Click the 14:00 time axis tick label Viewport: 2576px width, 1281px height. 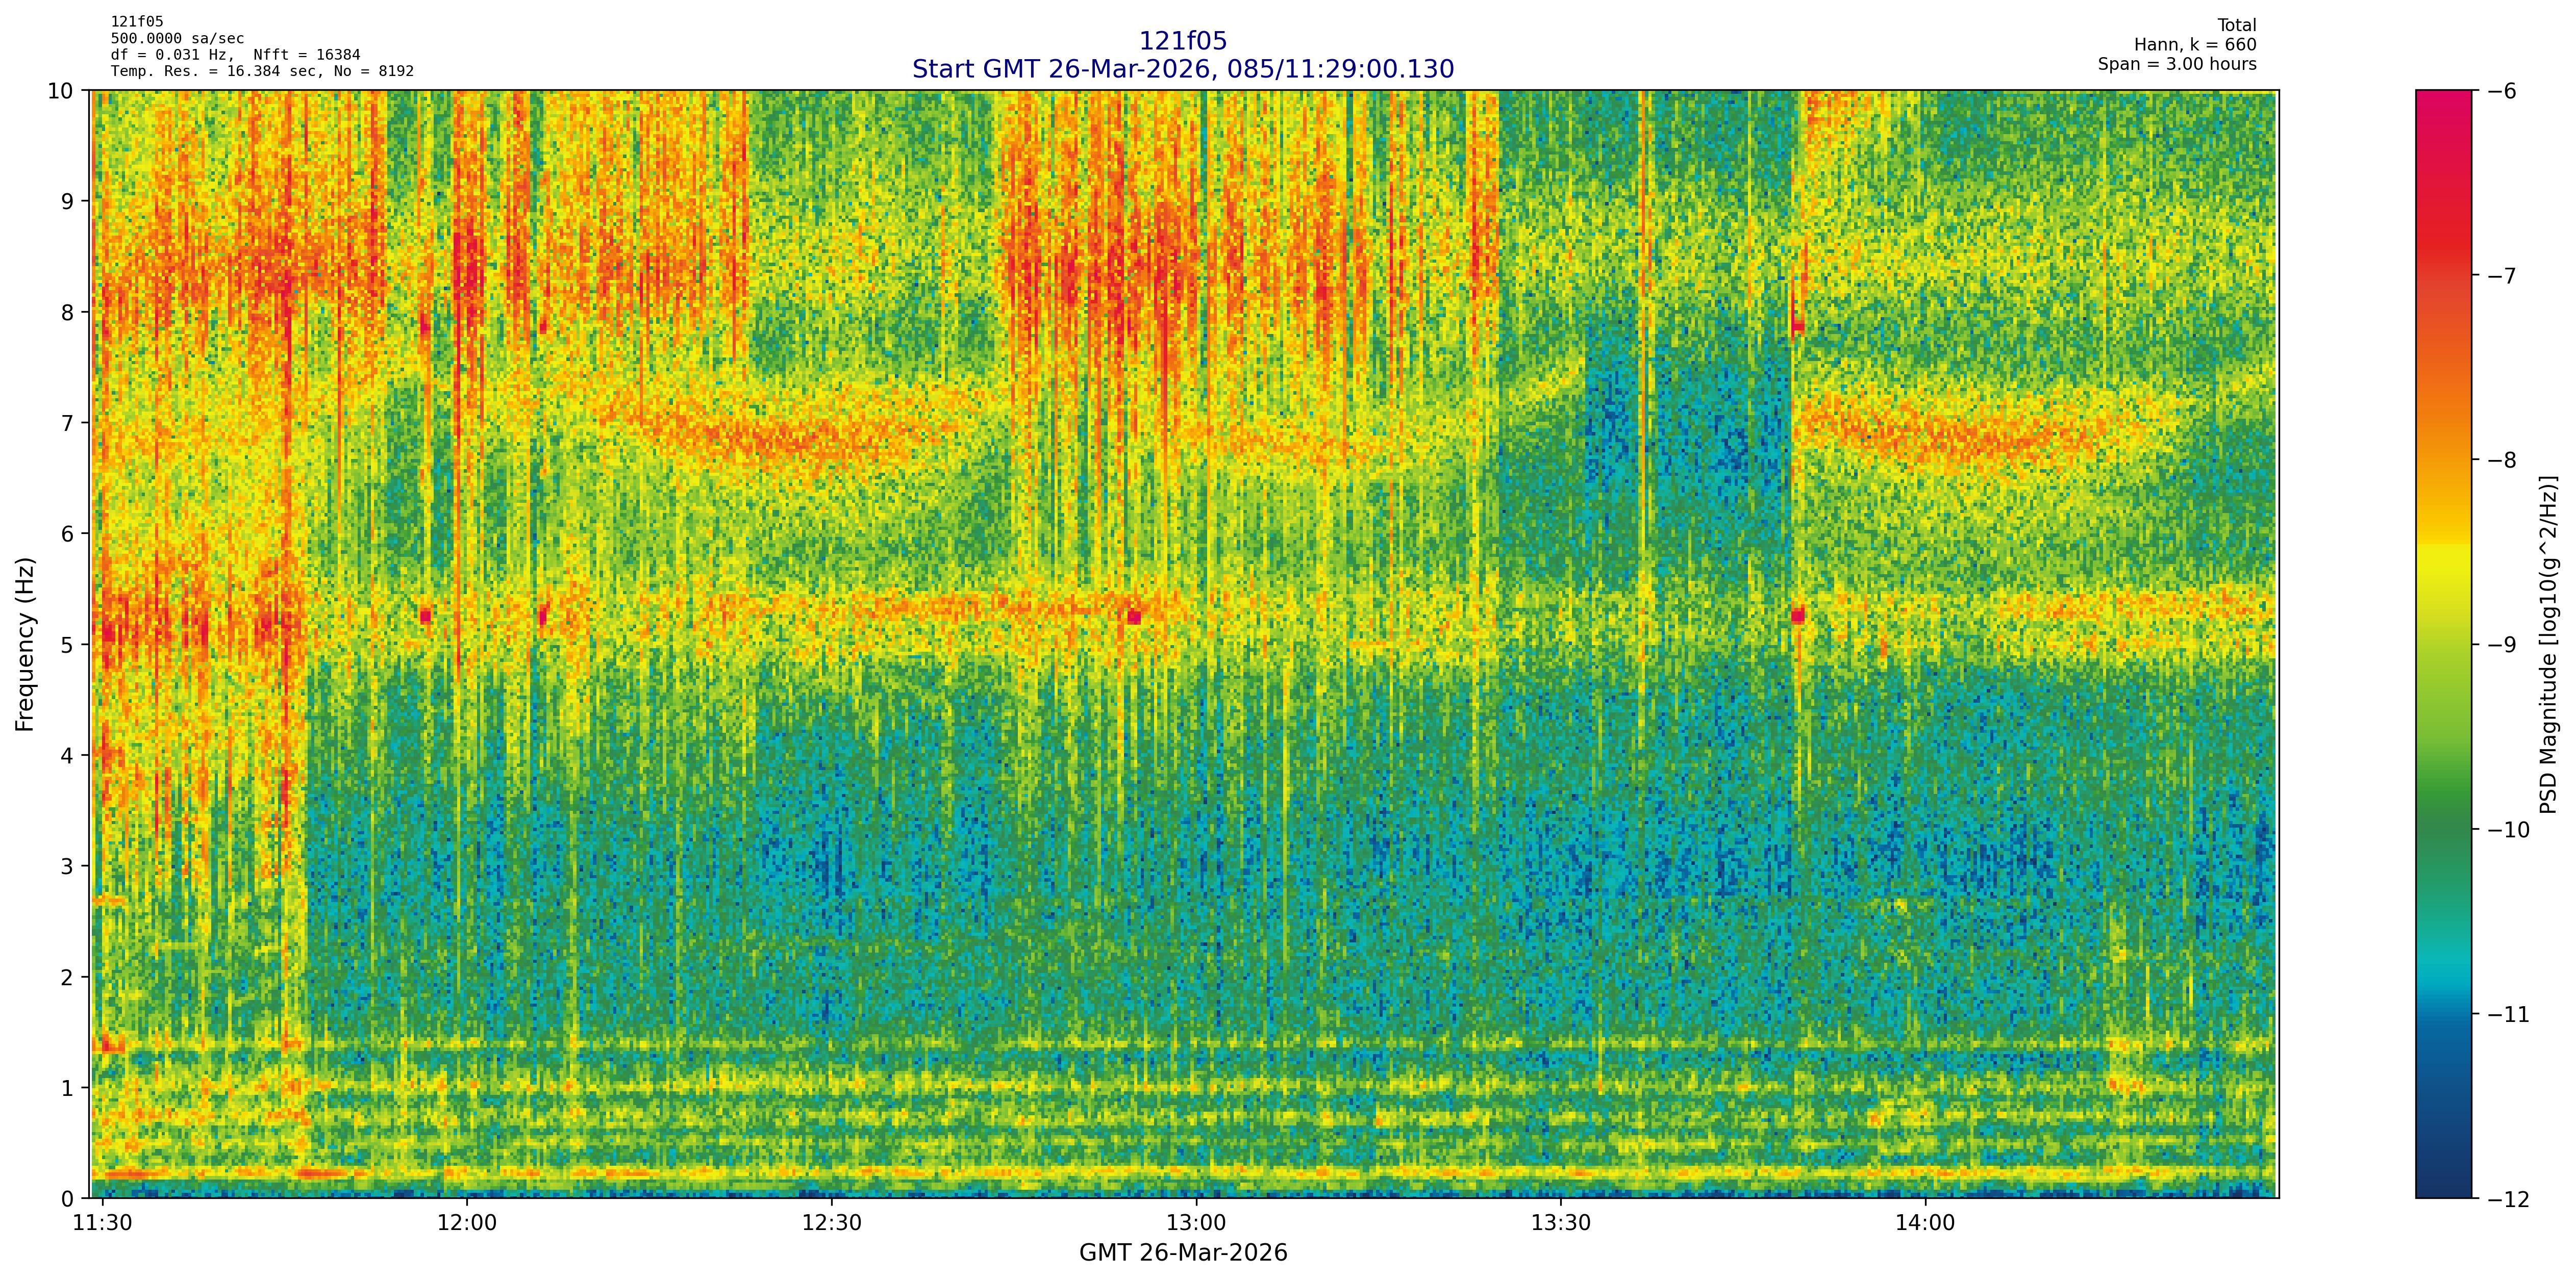click(1925, 1223)
